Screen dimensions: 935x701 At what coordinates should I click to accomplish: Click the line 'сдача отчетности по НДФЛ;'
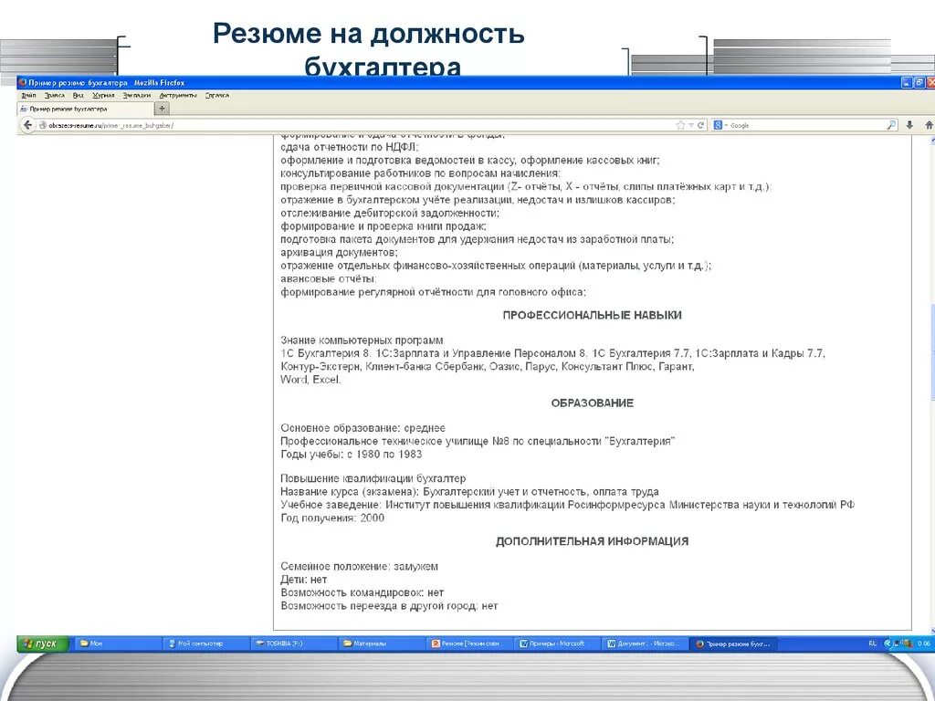tap(350, 147)
